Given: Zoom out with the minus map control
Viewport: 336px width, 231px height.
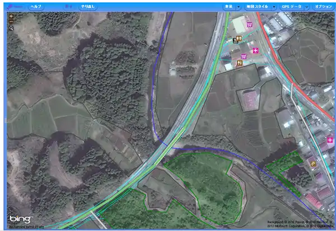Looking at the screenshot, I should point(11,22).
